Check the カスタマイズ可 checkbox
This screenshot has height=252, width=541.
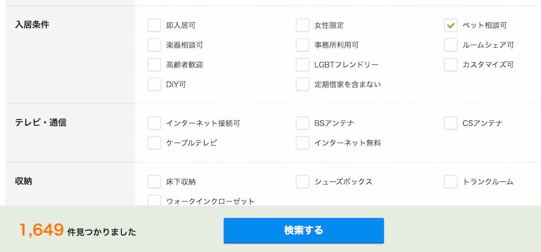tap(451, 65)
